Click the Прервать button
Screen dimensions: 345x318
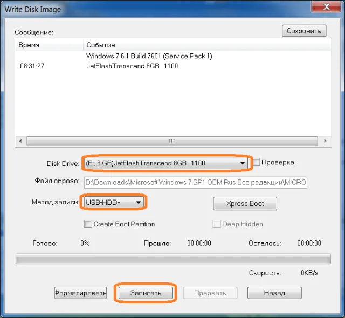[x=210, y=293]
